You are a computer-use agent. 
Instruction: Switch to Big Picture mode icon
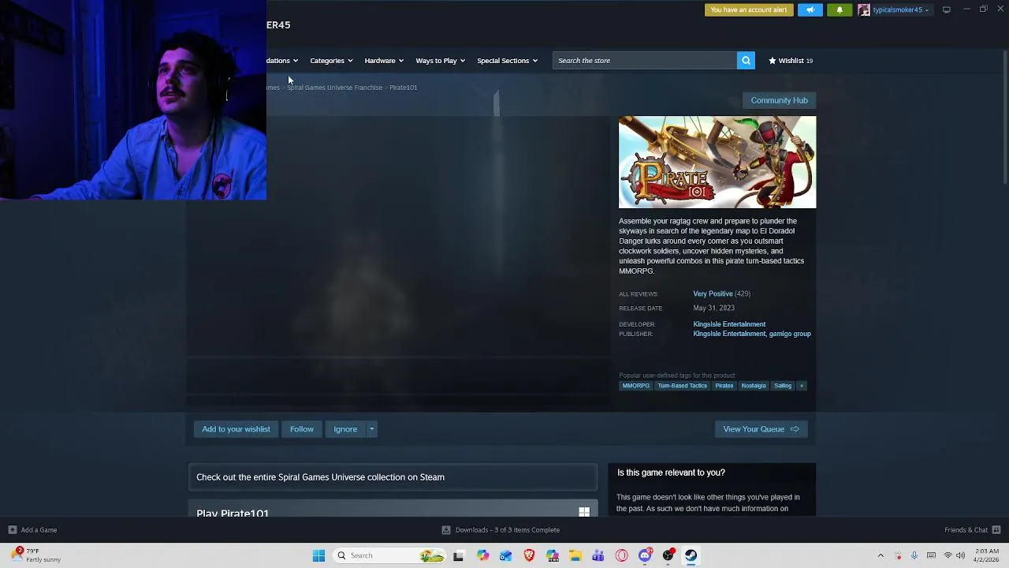946,9
